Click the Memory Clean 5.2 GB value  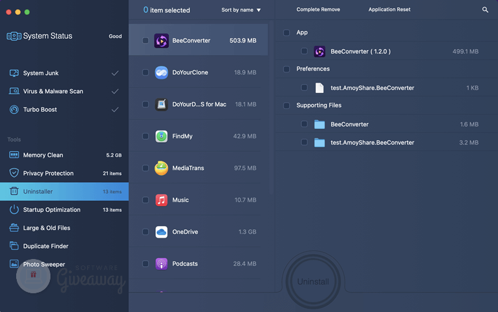114,155
